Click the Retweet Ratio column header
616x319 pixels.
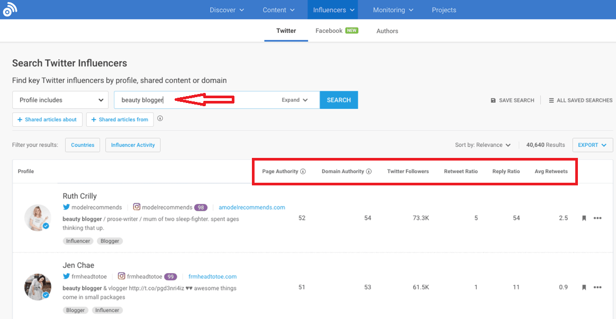pos(461,171)
